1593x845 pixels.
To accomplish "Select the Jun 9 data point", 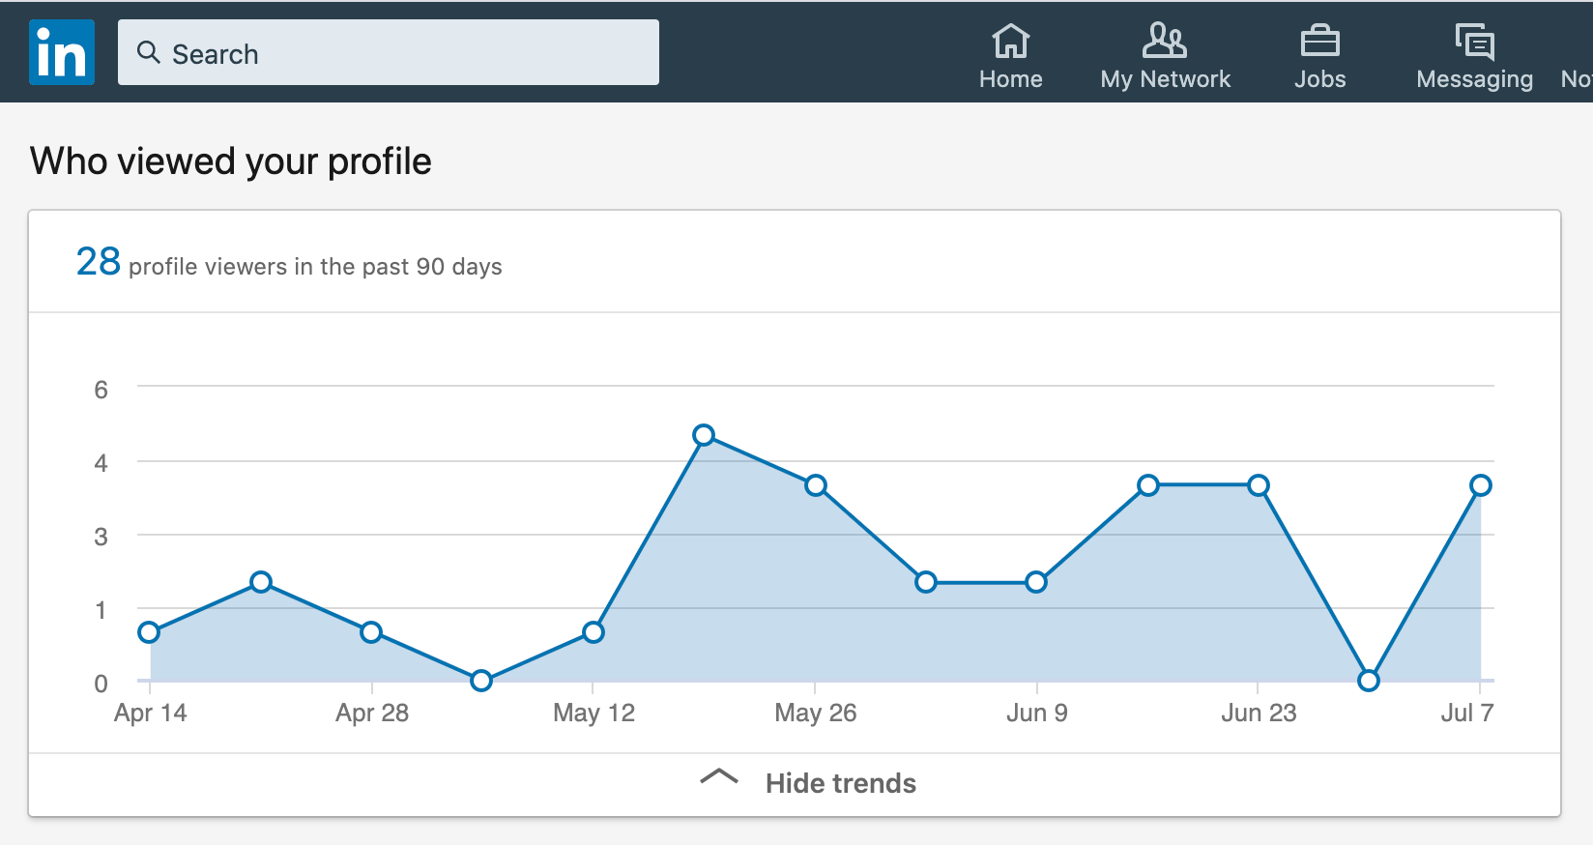I will click(x=1036, y=582).
